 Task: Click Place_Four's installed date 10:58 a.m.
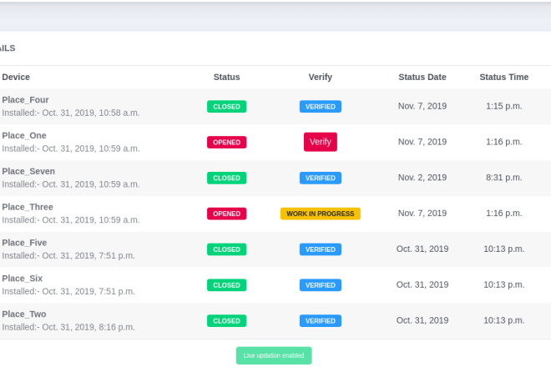71,113
